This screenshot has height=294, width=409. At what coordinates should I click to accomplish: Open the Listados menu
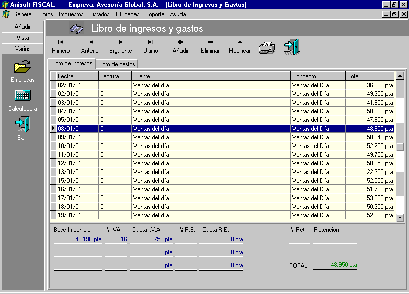(x=100, y=14)
